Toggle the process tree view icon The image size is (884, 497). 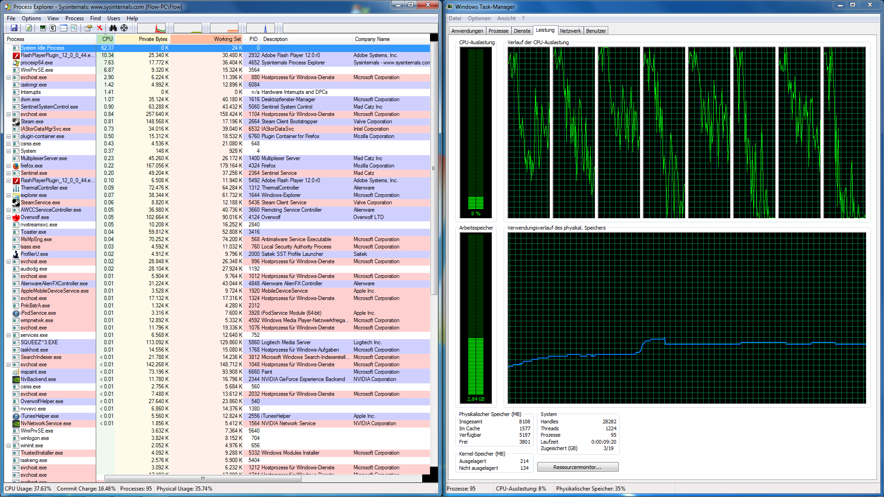tap(53, 28)
